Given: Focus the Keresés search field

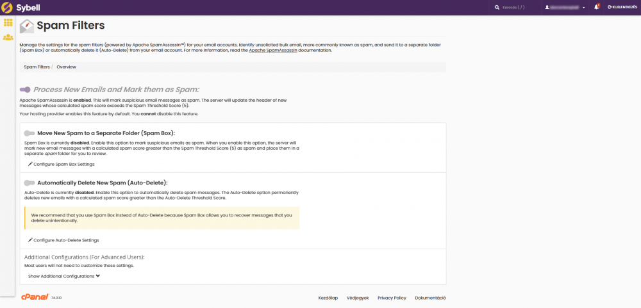Looking at the screenshot, I should tap(515, 7).
